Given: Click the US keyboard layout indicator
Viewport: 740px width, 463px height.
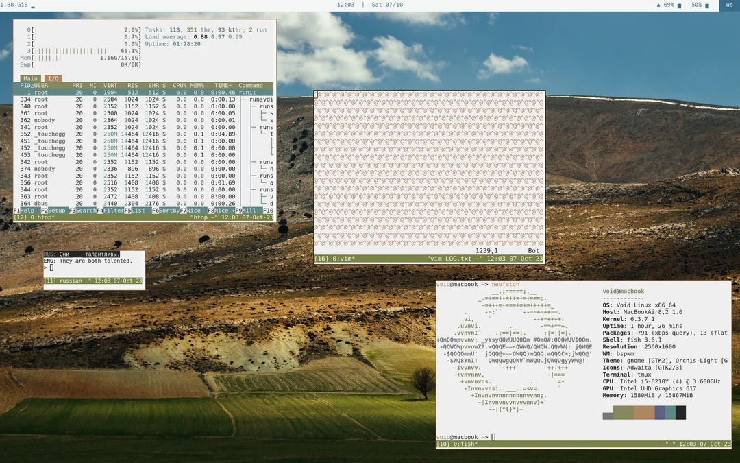Looking at the screenshot, I should [x=729, y=4].
